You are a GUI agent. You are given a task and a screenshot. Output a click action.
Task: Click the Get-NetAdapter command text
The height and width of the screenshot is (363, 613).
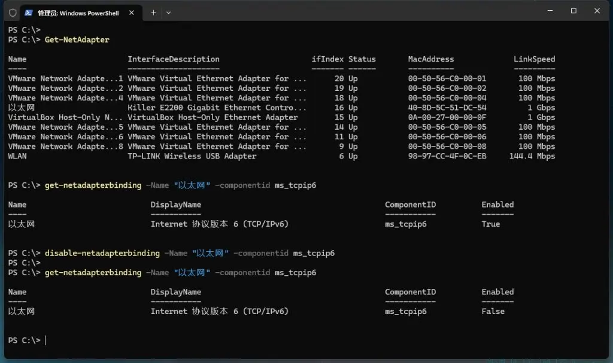(77, 40)
